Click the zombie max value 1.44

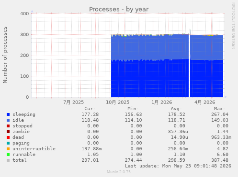point(223,132)
